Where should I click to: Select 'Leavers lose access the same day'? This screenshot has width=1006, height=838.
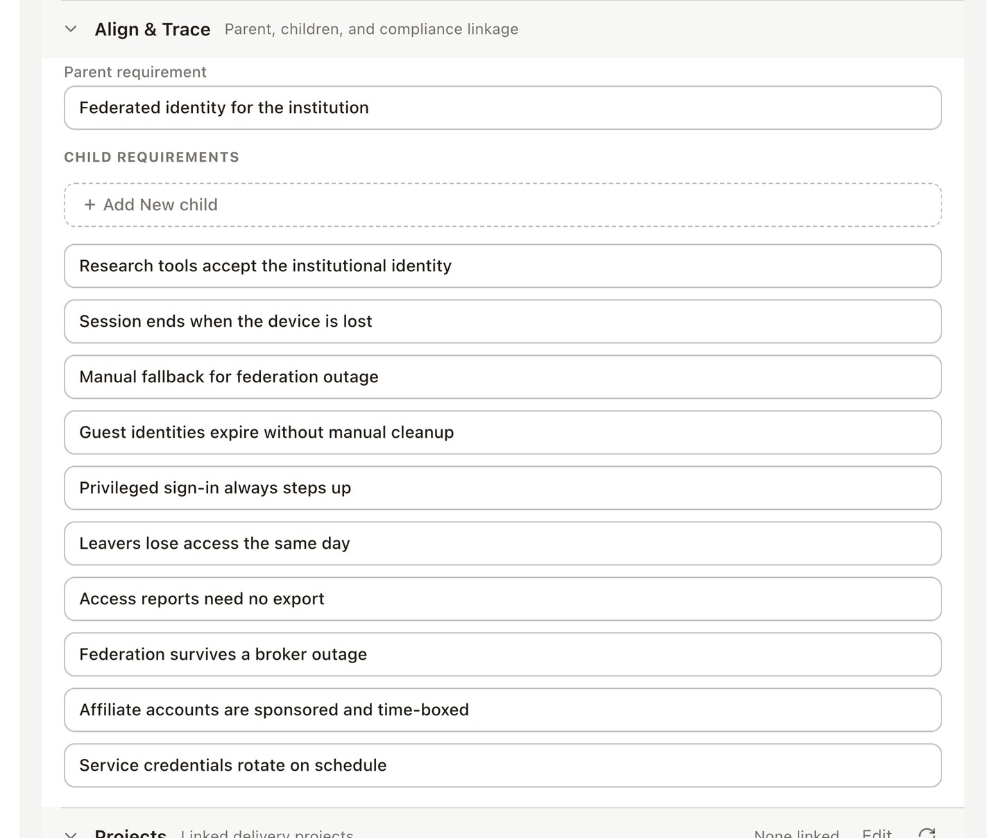tap(503, 543)
